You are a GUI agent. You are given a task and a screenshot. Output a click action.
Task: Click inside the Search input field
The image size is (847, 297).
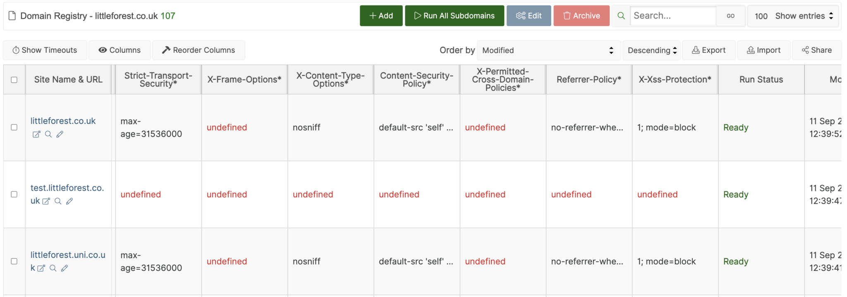pyautogui.click(x=673, y=16)
